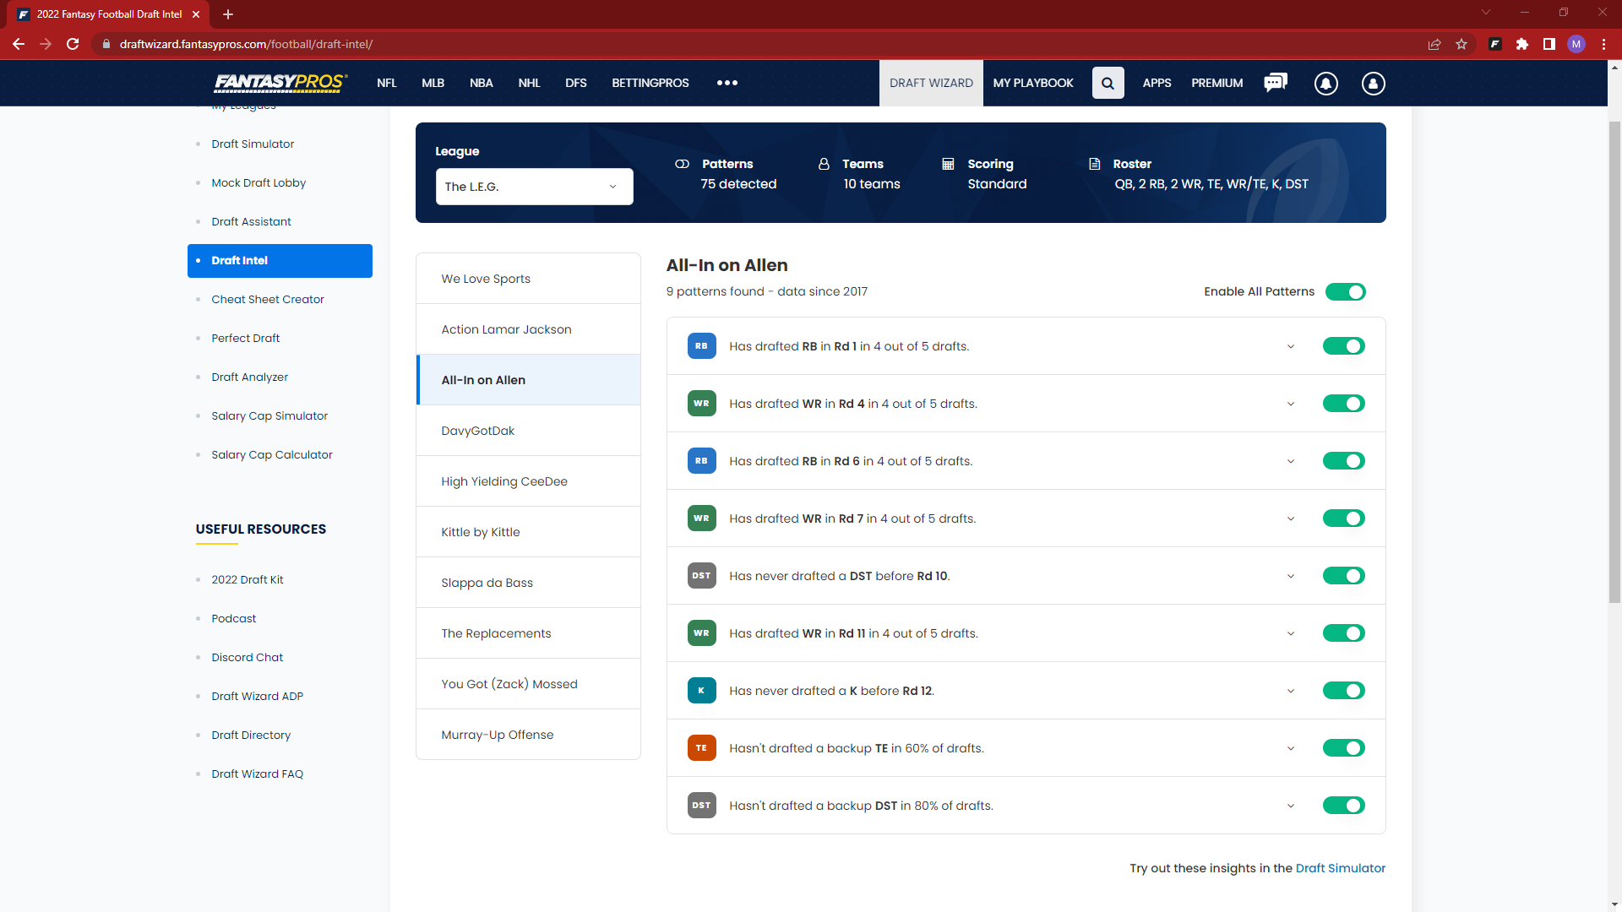Click the WR icon in round 4 pattern
This screenshot has width=1622, height=912.
coord(702,403)
